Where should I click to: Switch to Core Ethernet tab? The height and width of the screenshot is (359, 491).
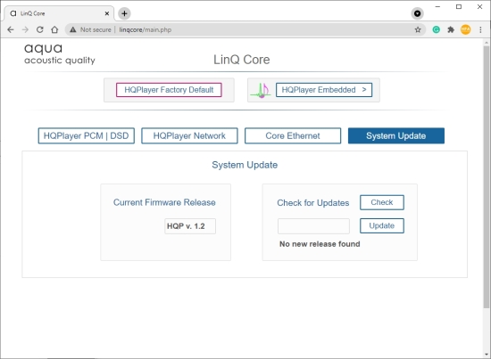[x=293, y=135]
